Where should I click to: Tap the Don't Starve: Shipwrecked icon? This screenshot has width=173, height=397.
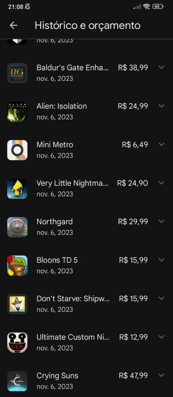pos(17,304)
